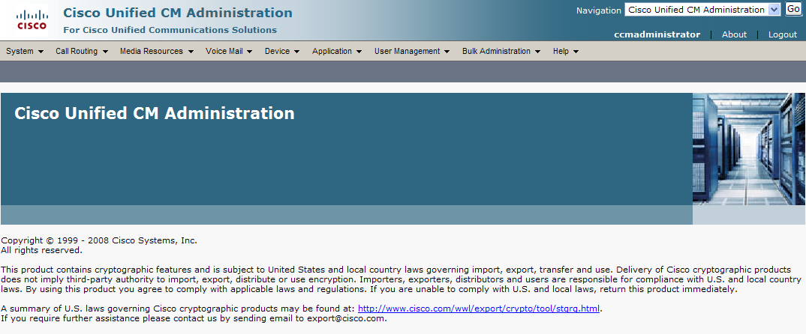Click the About link
This screenshot has height=334, width=806.
coord(734,34)
